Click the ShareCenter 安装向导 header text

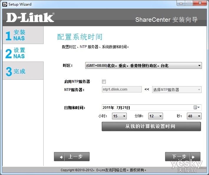click(x=166, y=20)
